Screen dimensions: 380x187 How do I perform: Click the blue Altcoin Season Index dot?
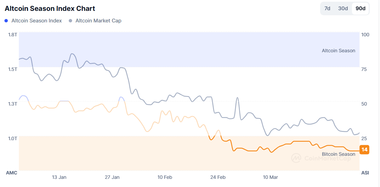coord(6,21)
